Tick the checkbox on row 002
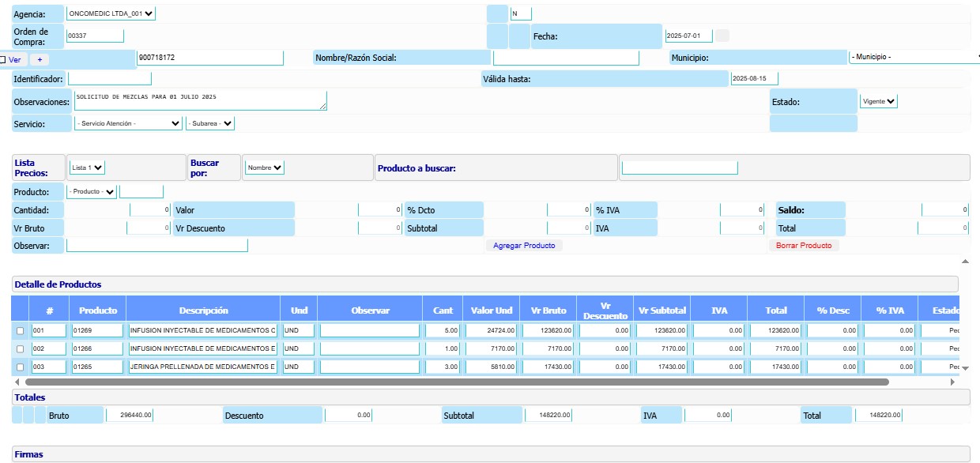The height and width of the screenshot is (463, 980). coord(21,348)
